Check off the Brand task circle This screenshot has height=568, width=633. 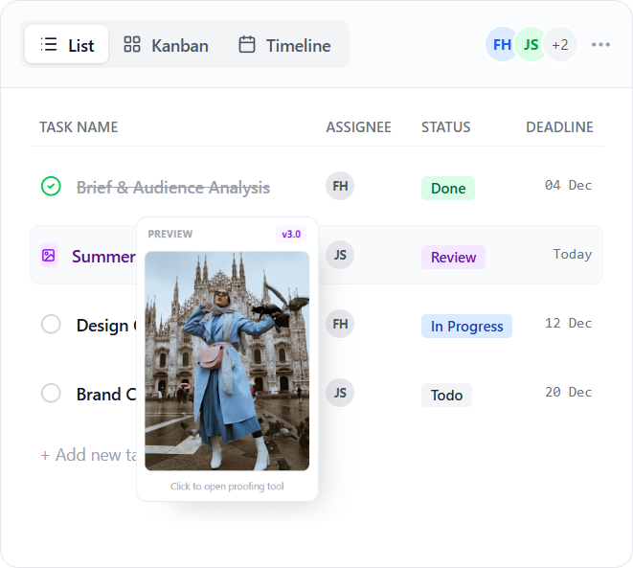coord(52,394)
